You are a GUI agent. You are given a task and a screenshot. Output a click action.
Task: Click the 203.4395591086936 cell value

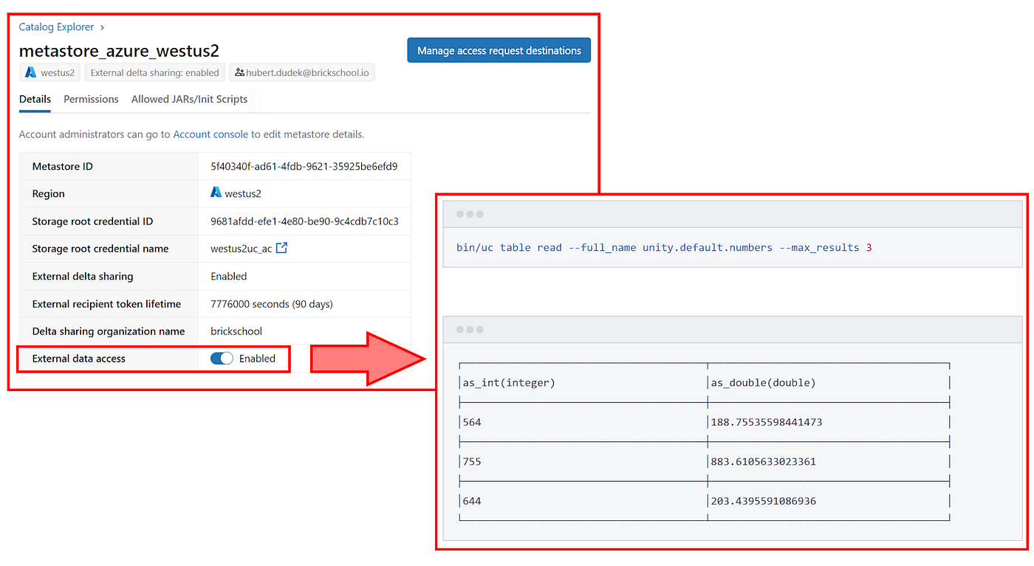pos(763,501)
